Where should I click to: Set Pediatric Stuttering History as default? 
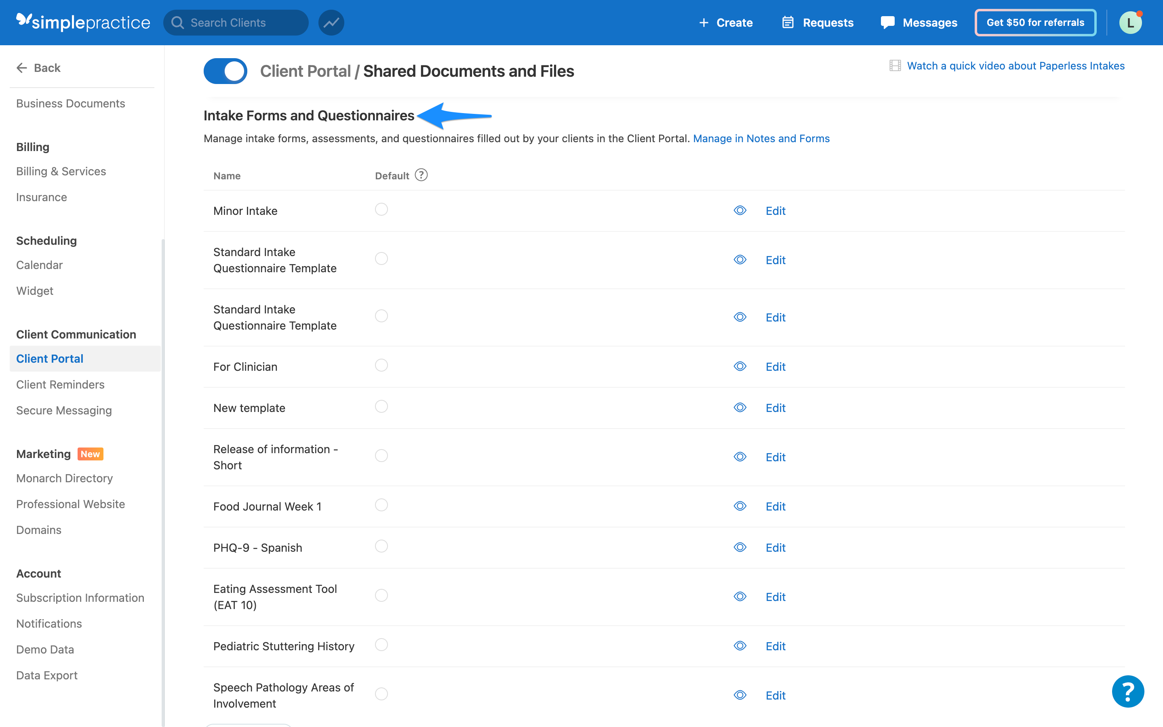[381, 645]
